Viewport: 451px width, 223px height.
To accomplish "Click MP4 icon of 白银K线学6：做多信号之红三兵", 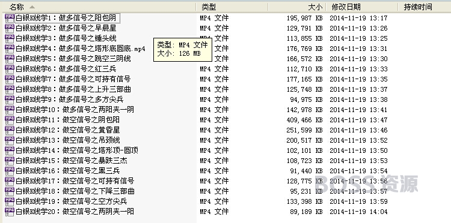I will [10, 69].
